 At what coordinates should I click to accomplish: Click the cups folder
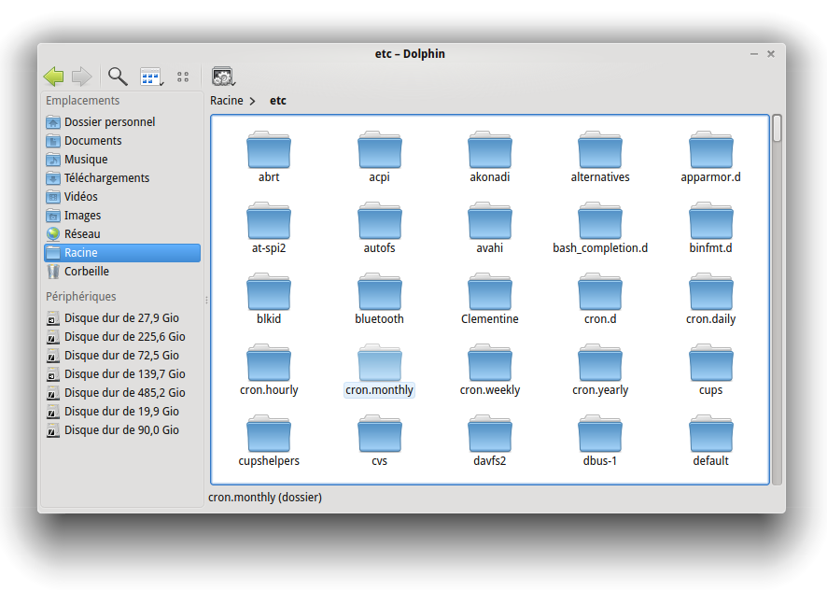(710, 363)
